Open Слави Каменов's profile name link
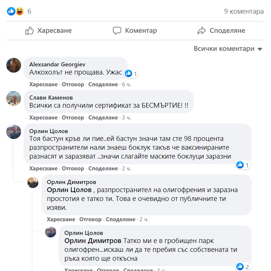This screenshot has width=271, height=271. tap(51, 98)
